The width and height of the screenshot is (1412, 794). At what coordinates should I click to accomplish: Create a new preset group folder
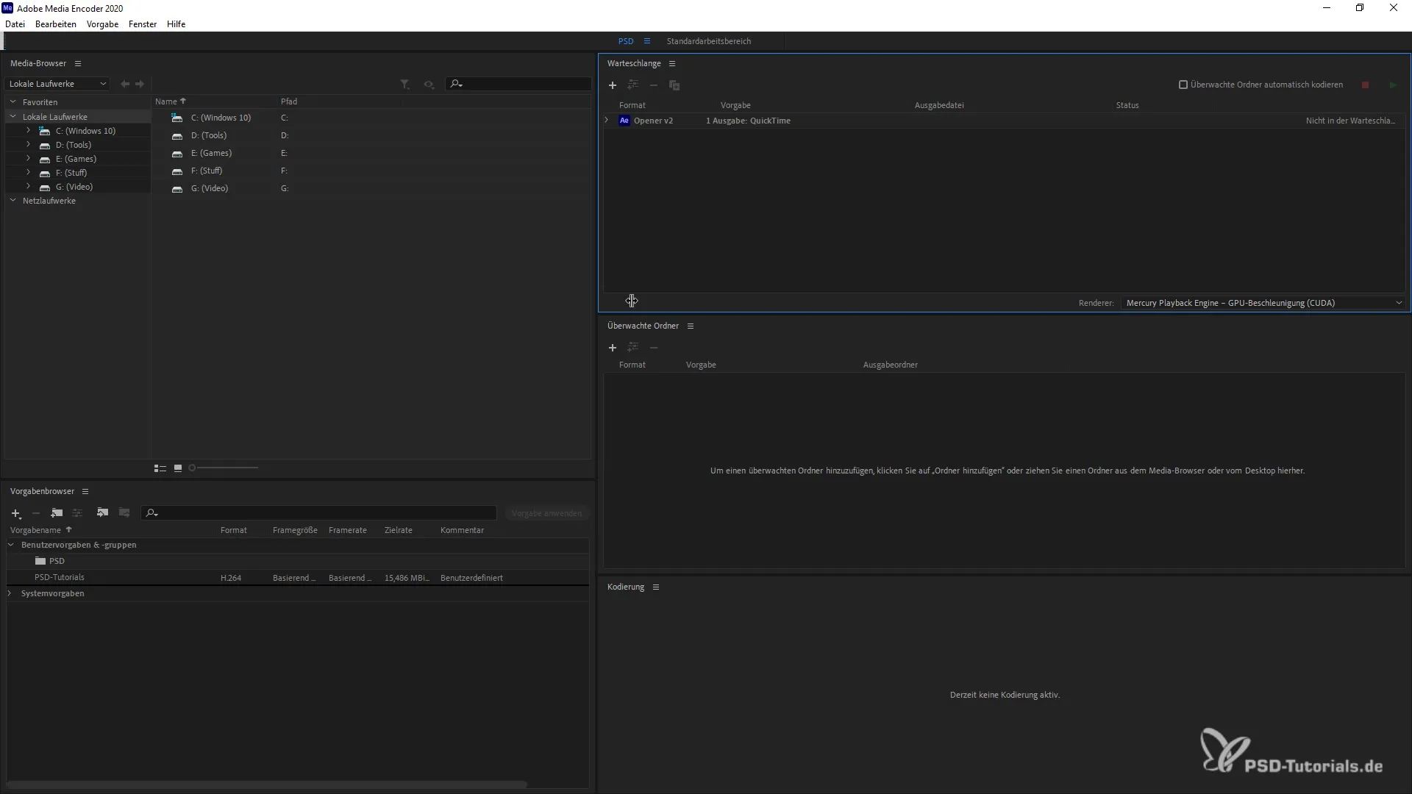(x=57, y=513)
